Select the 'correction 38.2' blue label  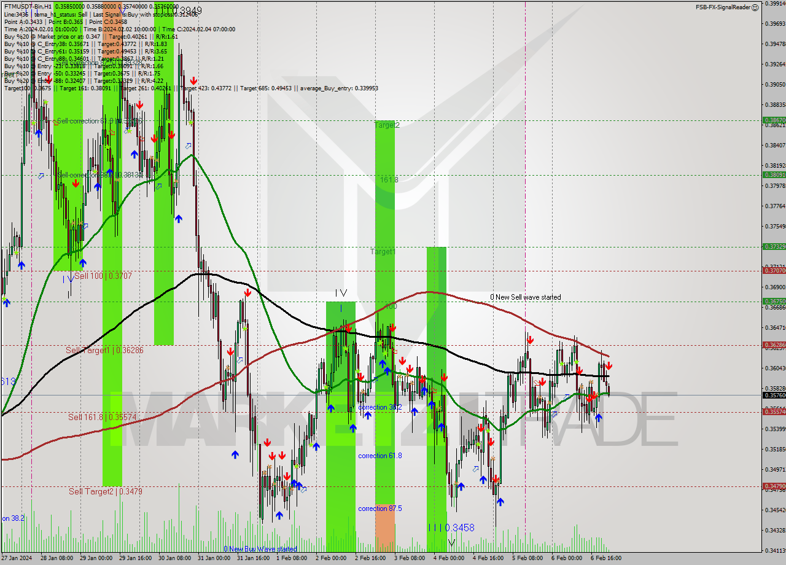point(380,407)
